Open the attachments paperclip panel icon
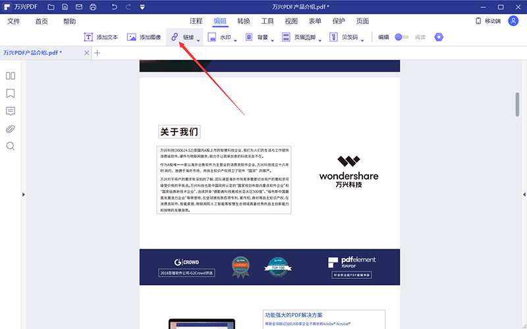 11,129
